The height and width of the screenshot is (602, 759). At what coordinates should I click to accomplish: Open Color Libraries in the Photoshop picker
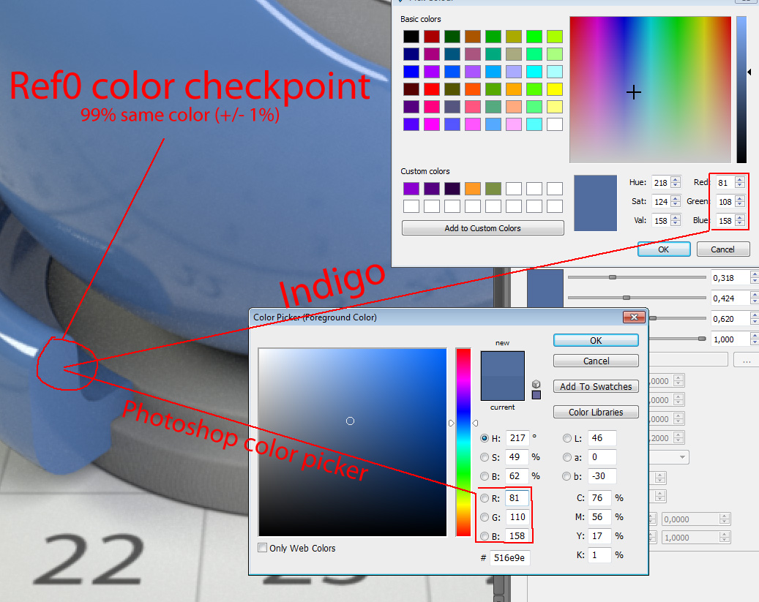596,412
